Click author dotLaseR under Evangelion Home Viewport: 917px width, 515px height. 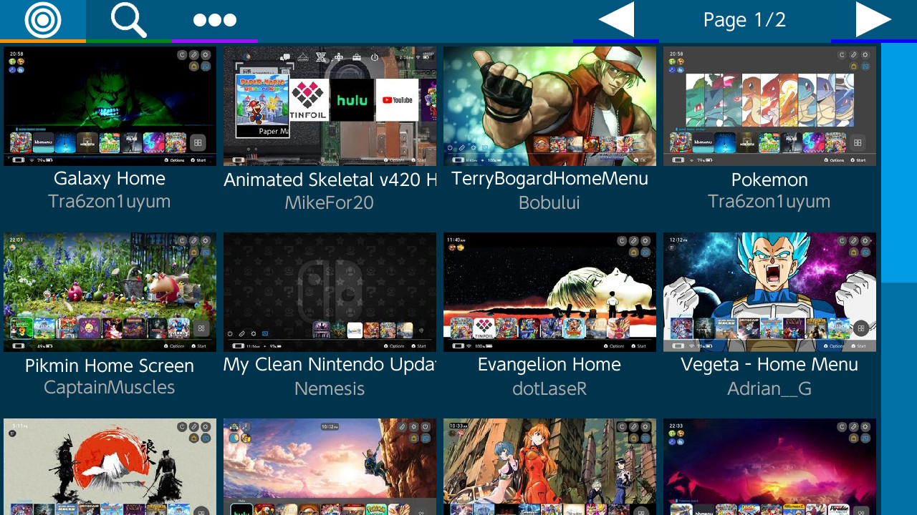click(549, 388)
